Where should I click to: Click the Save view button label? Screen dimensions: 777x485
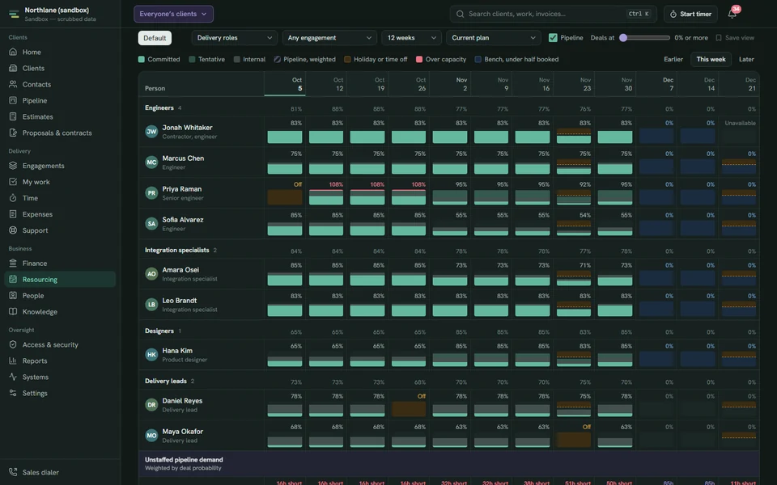739,38
